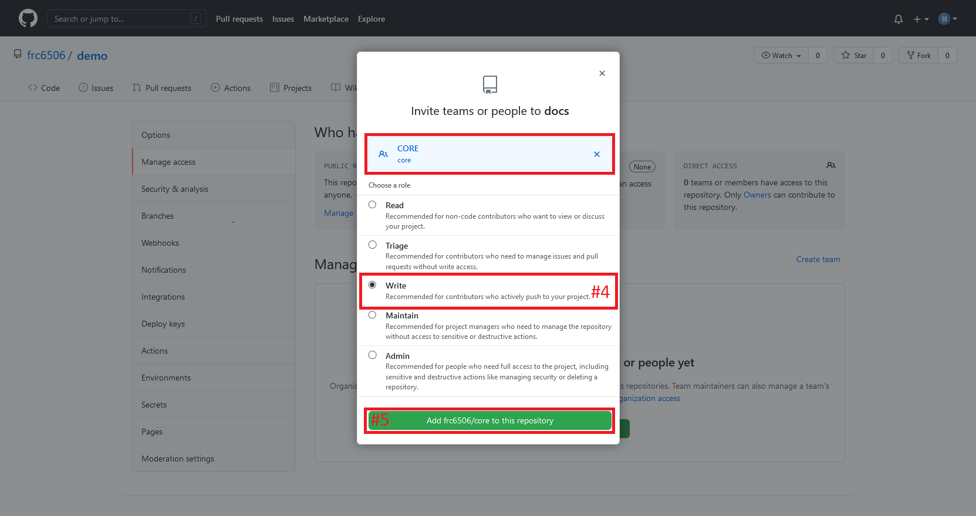The width and height of the screenshot is (976, 516).
Task: Click the None badge
Action: tap(642, 167)
